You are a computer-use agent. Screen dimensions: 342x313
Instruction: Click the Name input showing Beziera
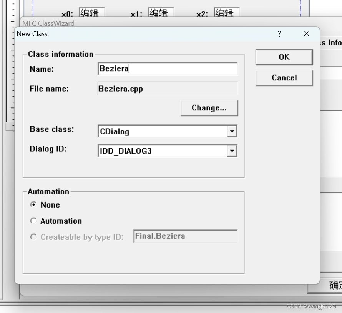coord(168,69)
